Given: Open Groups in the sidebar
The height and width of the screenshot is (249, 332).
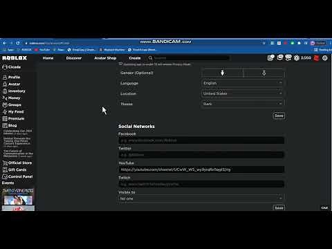Looking at the screenshot, I should pos(12,105).
